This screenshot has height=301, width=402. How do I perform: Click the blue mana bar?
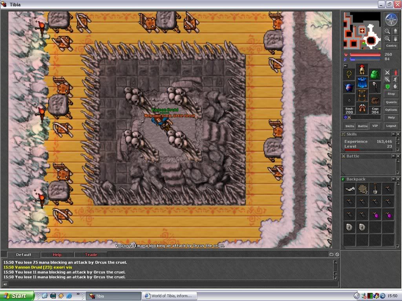[365, 59]
